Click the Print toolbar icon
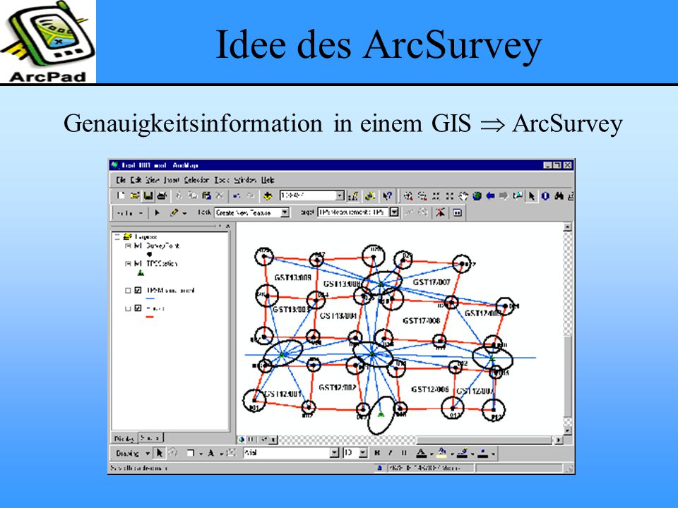678x508 pixels. [x=162, y=195]
